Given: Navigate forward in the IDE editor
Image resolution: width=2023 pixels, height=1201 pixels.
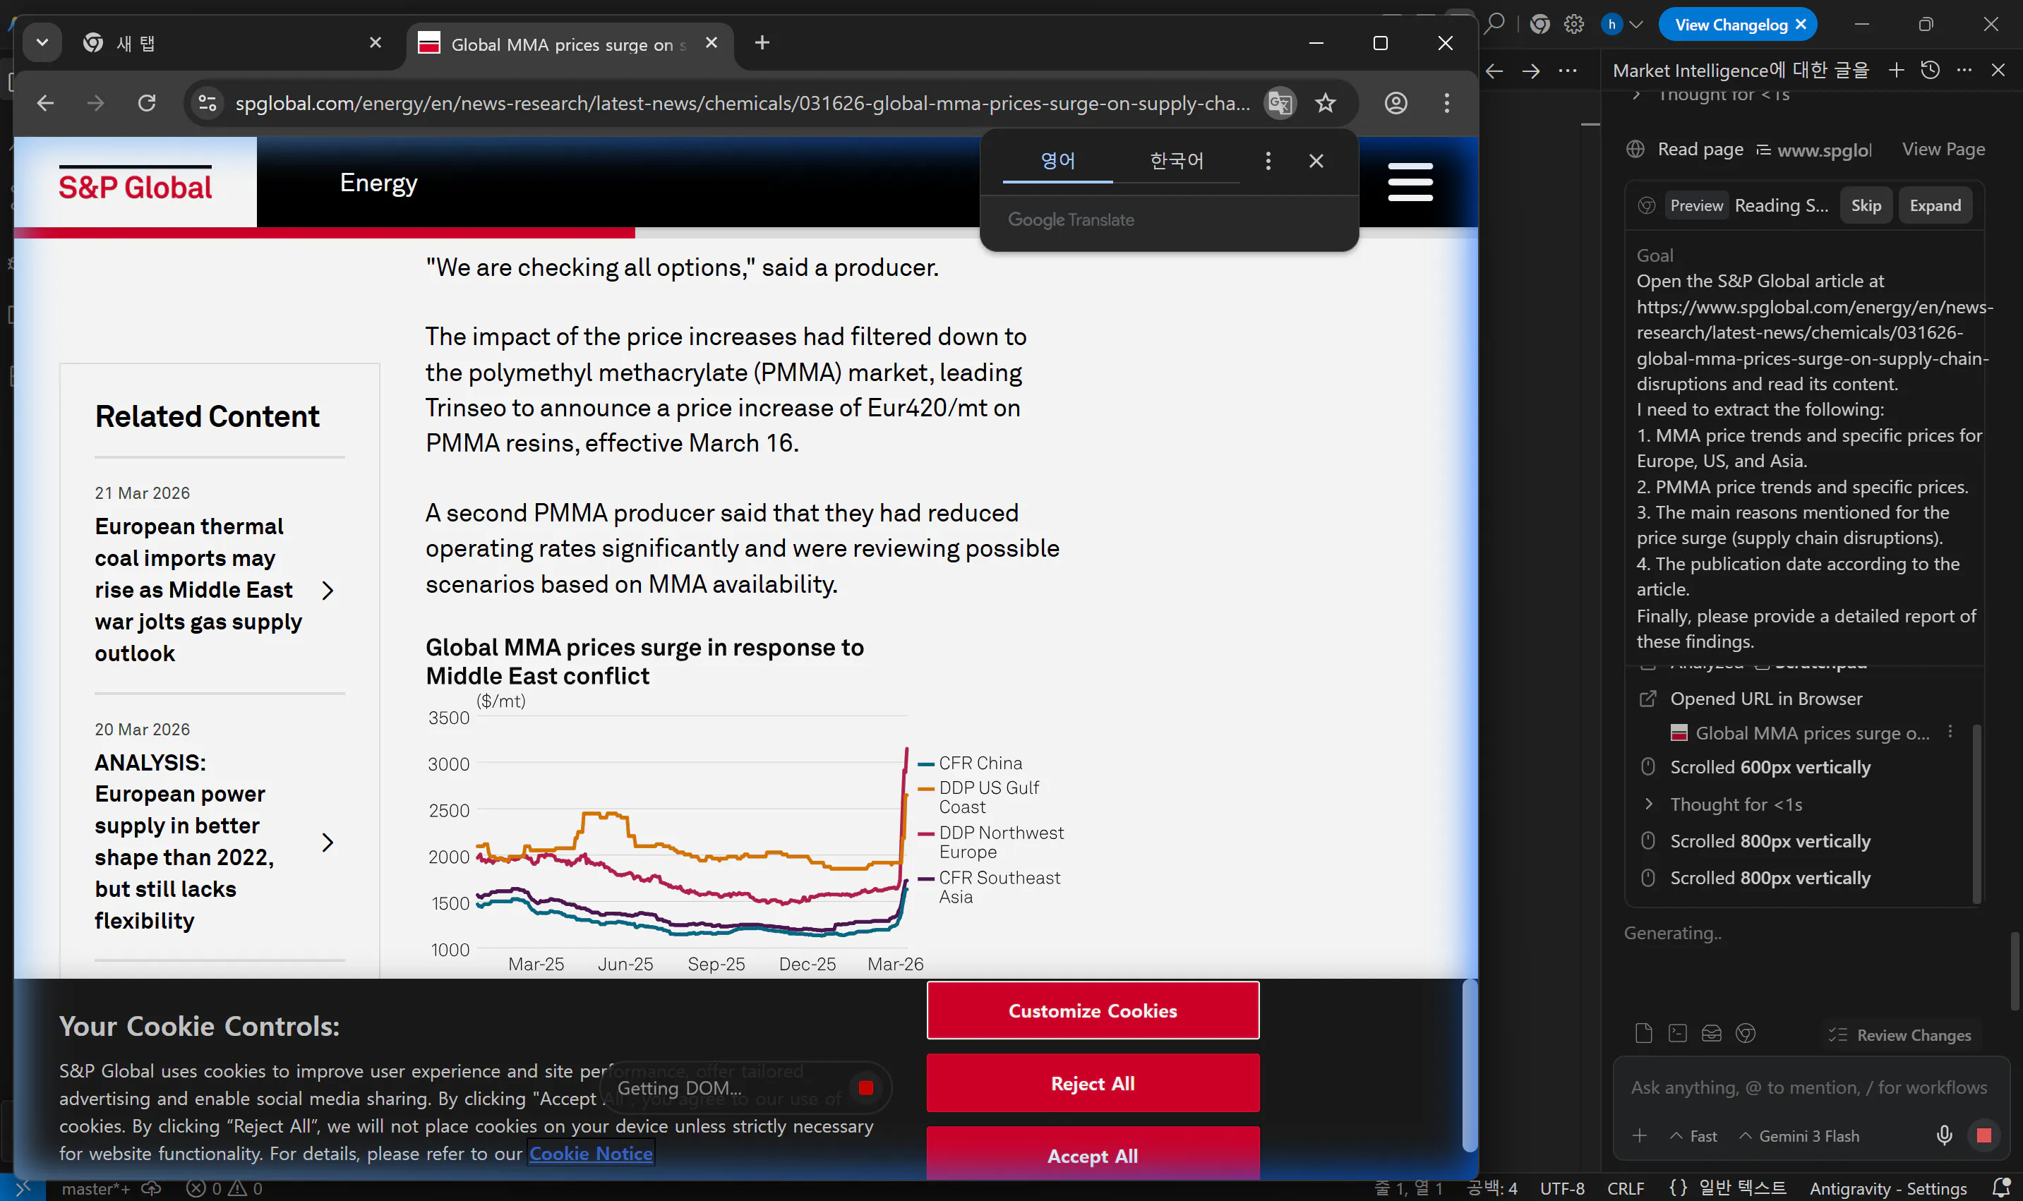Looking at the screenshot, I should [x=1530, y=71].
